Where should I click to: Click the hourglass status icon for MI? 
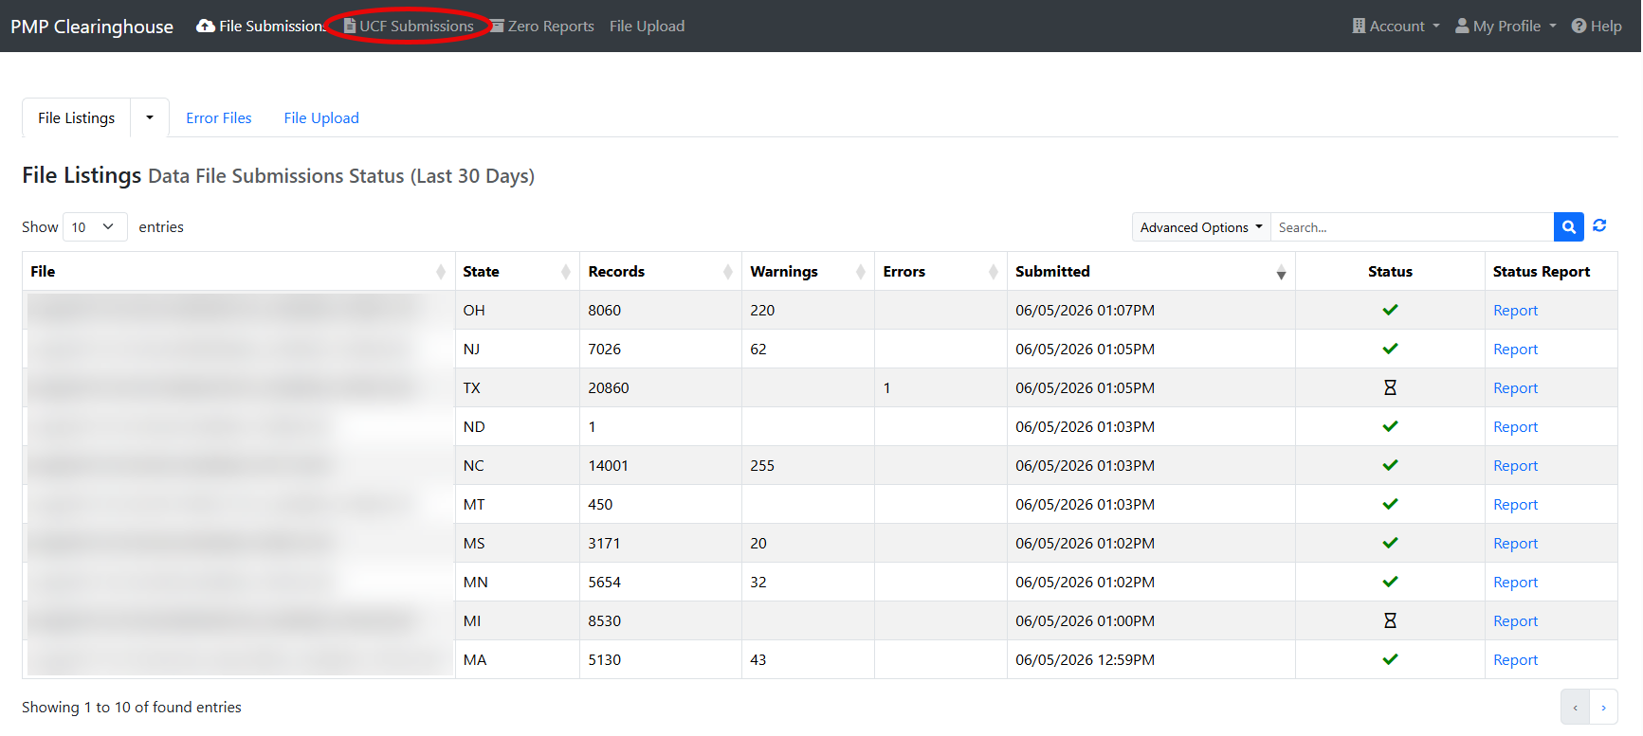click(1390, 620)
